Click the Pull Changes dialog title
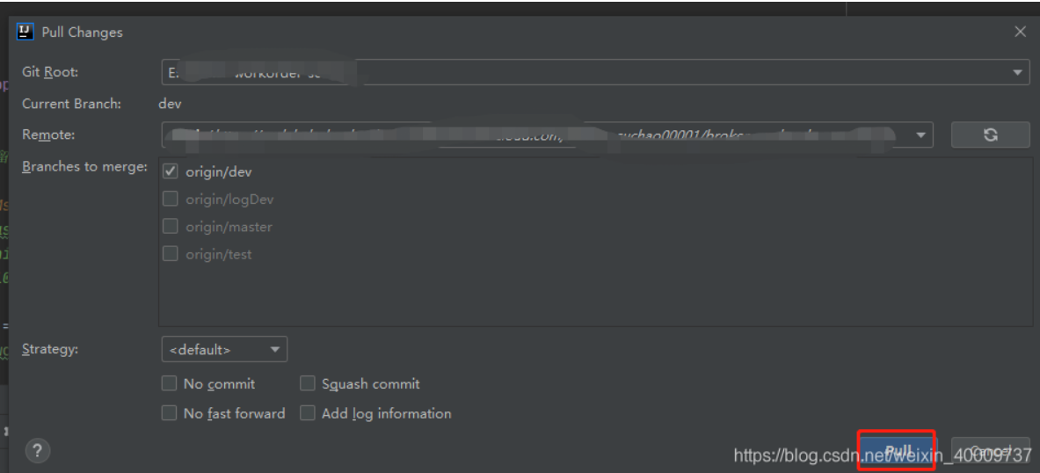1040x473 pixels. coord(83,32)
